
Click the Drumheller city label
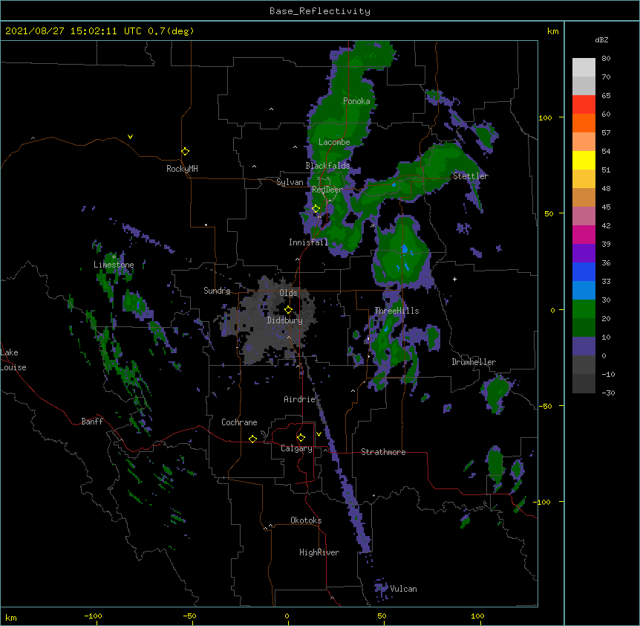point(474,362)
